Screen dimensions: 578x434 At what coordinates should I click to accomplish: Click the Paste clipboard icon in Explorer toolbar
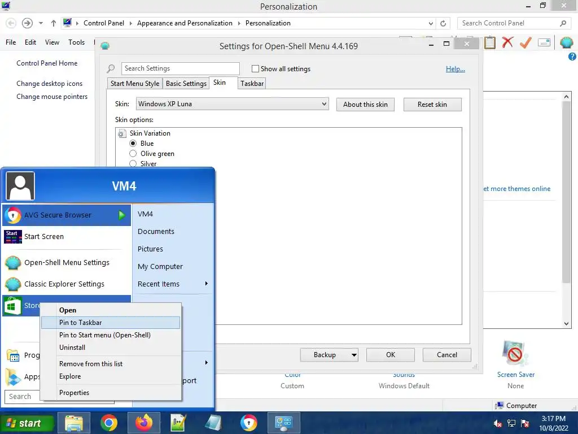[x=489, y=42]
